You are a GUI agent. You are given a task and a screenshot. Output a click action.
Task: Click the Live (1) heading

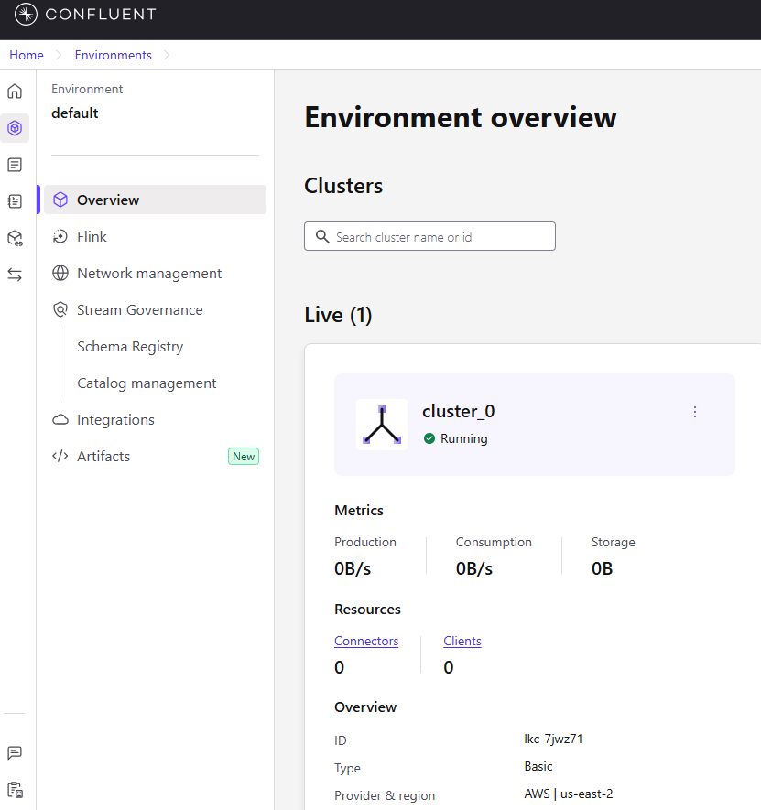coord(338,315)
